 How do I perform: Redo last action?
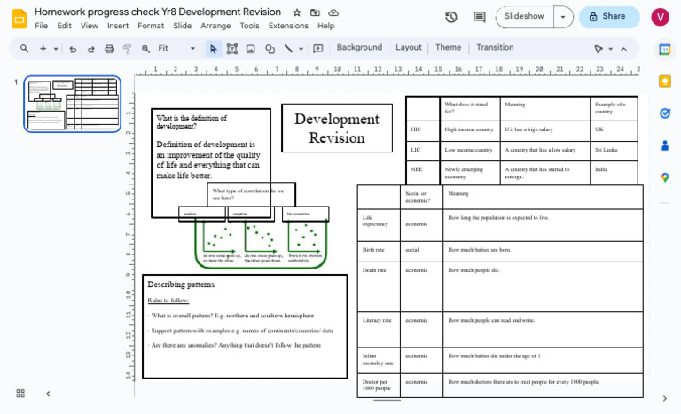click(90, 49)
